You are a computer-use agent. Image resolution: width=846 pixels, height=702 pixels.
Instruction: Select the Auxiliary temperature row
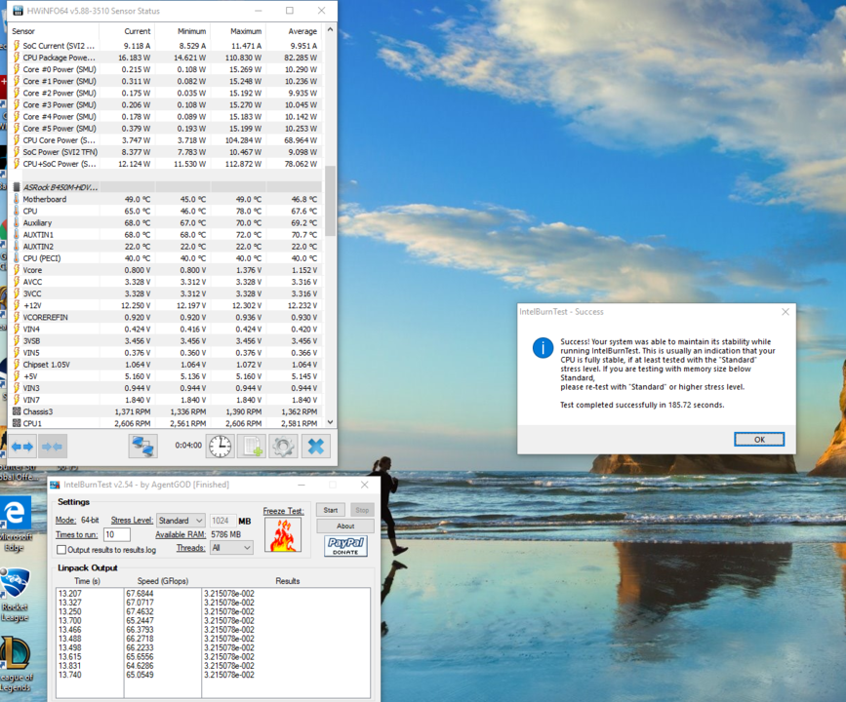166,222
